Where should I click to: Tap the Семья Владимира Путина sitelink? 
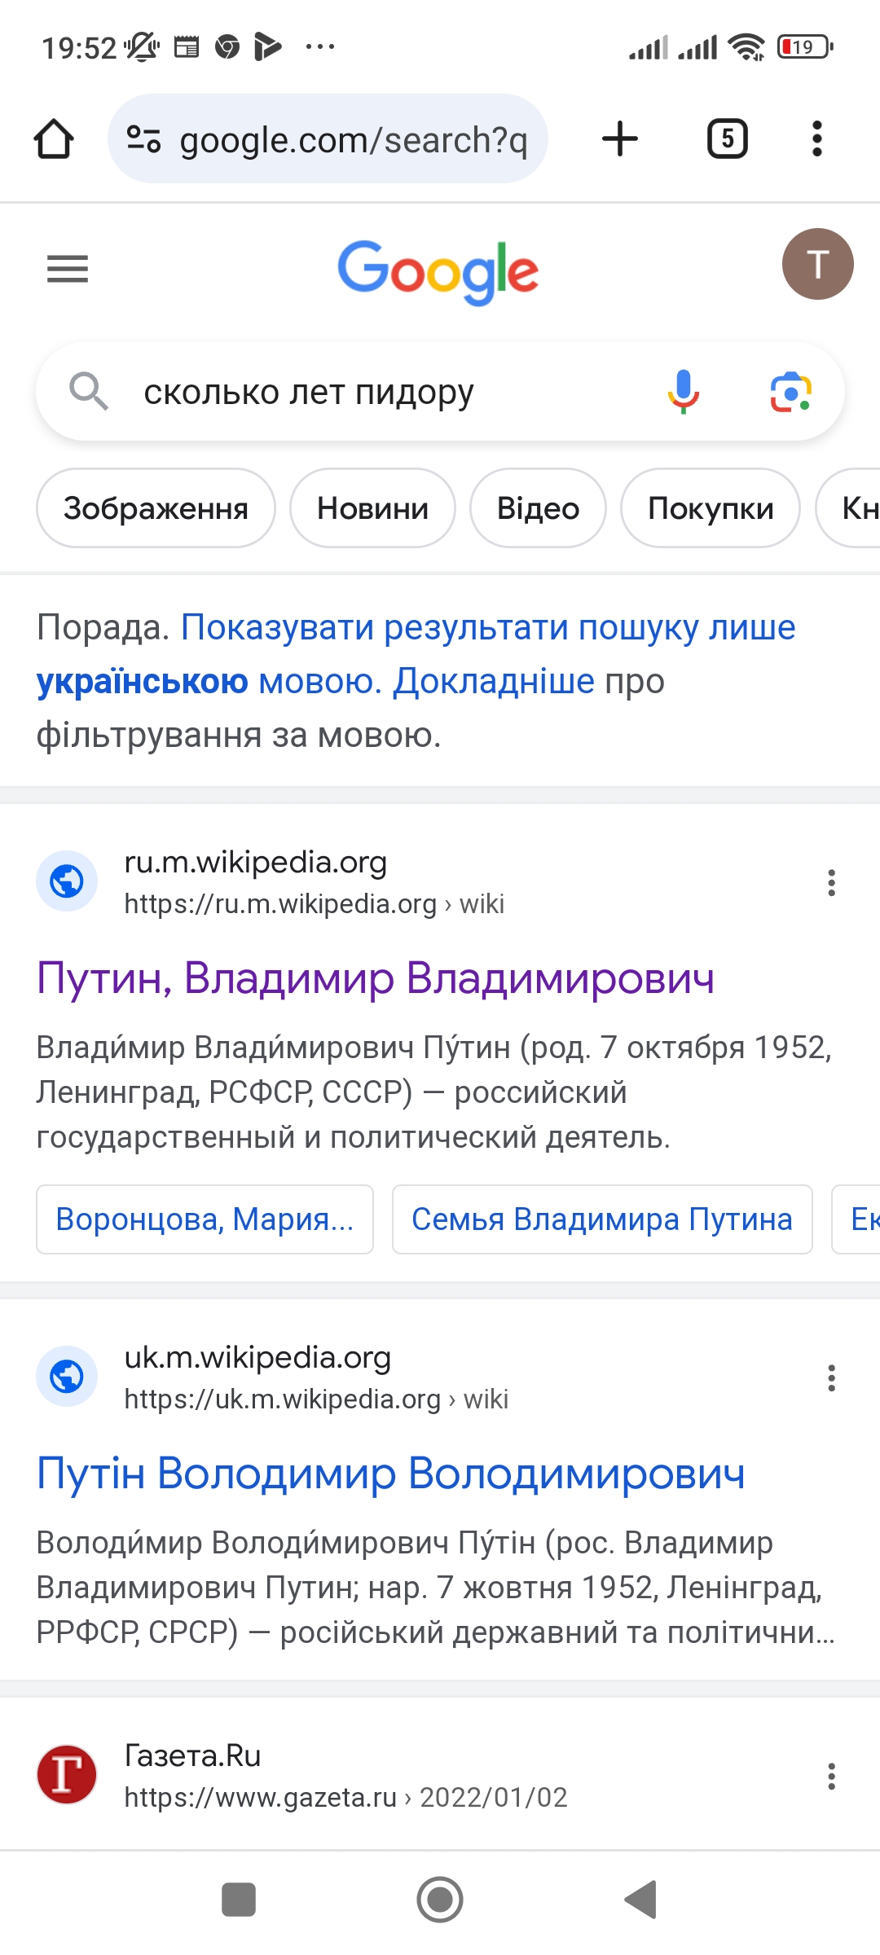coord(602,1219)
